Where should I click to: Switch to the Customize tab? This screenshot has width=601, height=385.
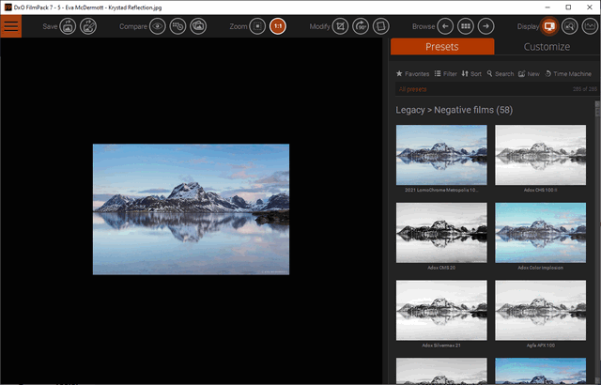pos(546,46)
